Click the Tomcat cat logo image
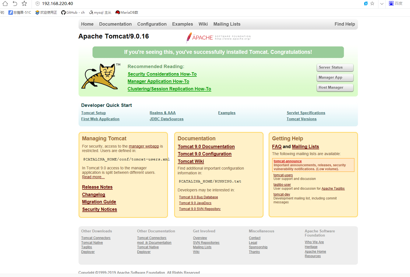 101,76
